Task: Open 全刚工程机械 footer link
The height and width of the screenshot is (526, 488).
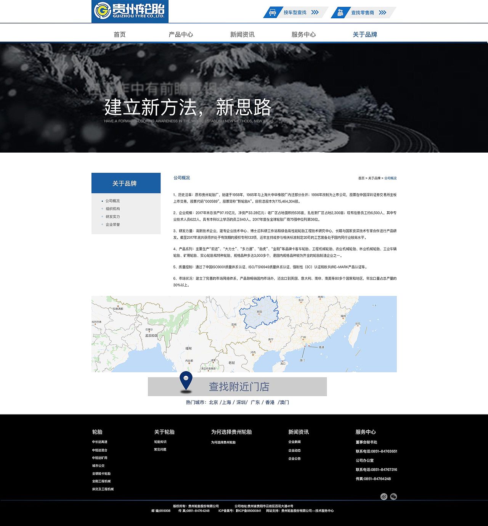Action: pos(101,481)
